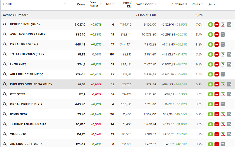Open HERMES INTL (RMS) stock page
235x147 pixels.
[25, 24]
